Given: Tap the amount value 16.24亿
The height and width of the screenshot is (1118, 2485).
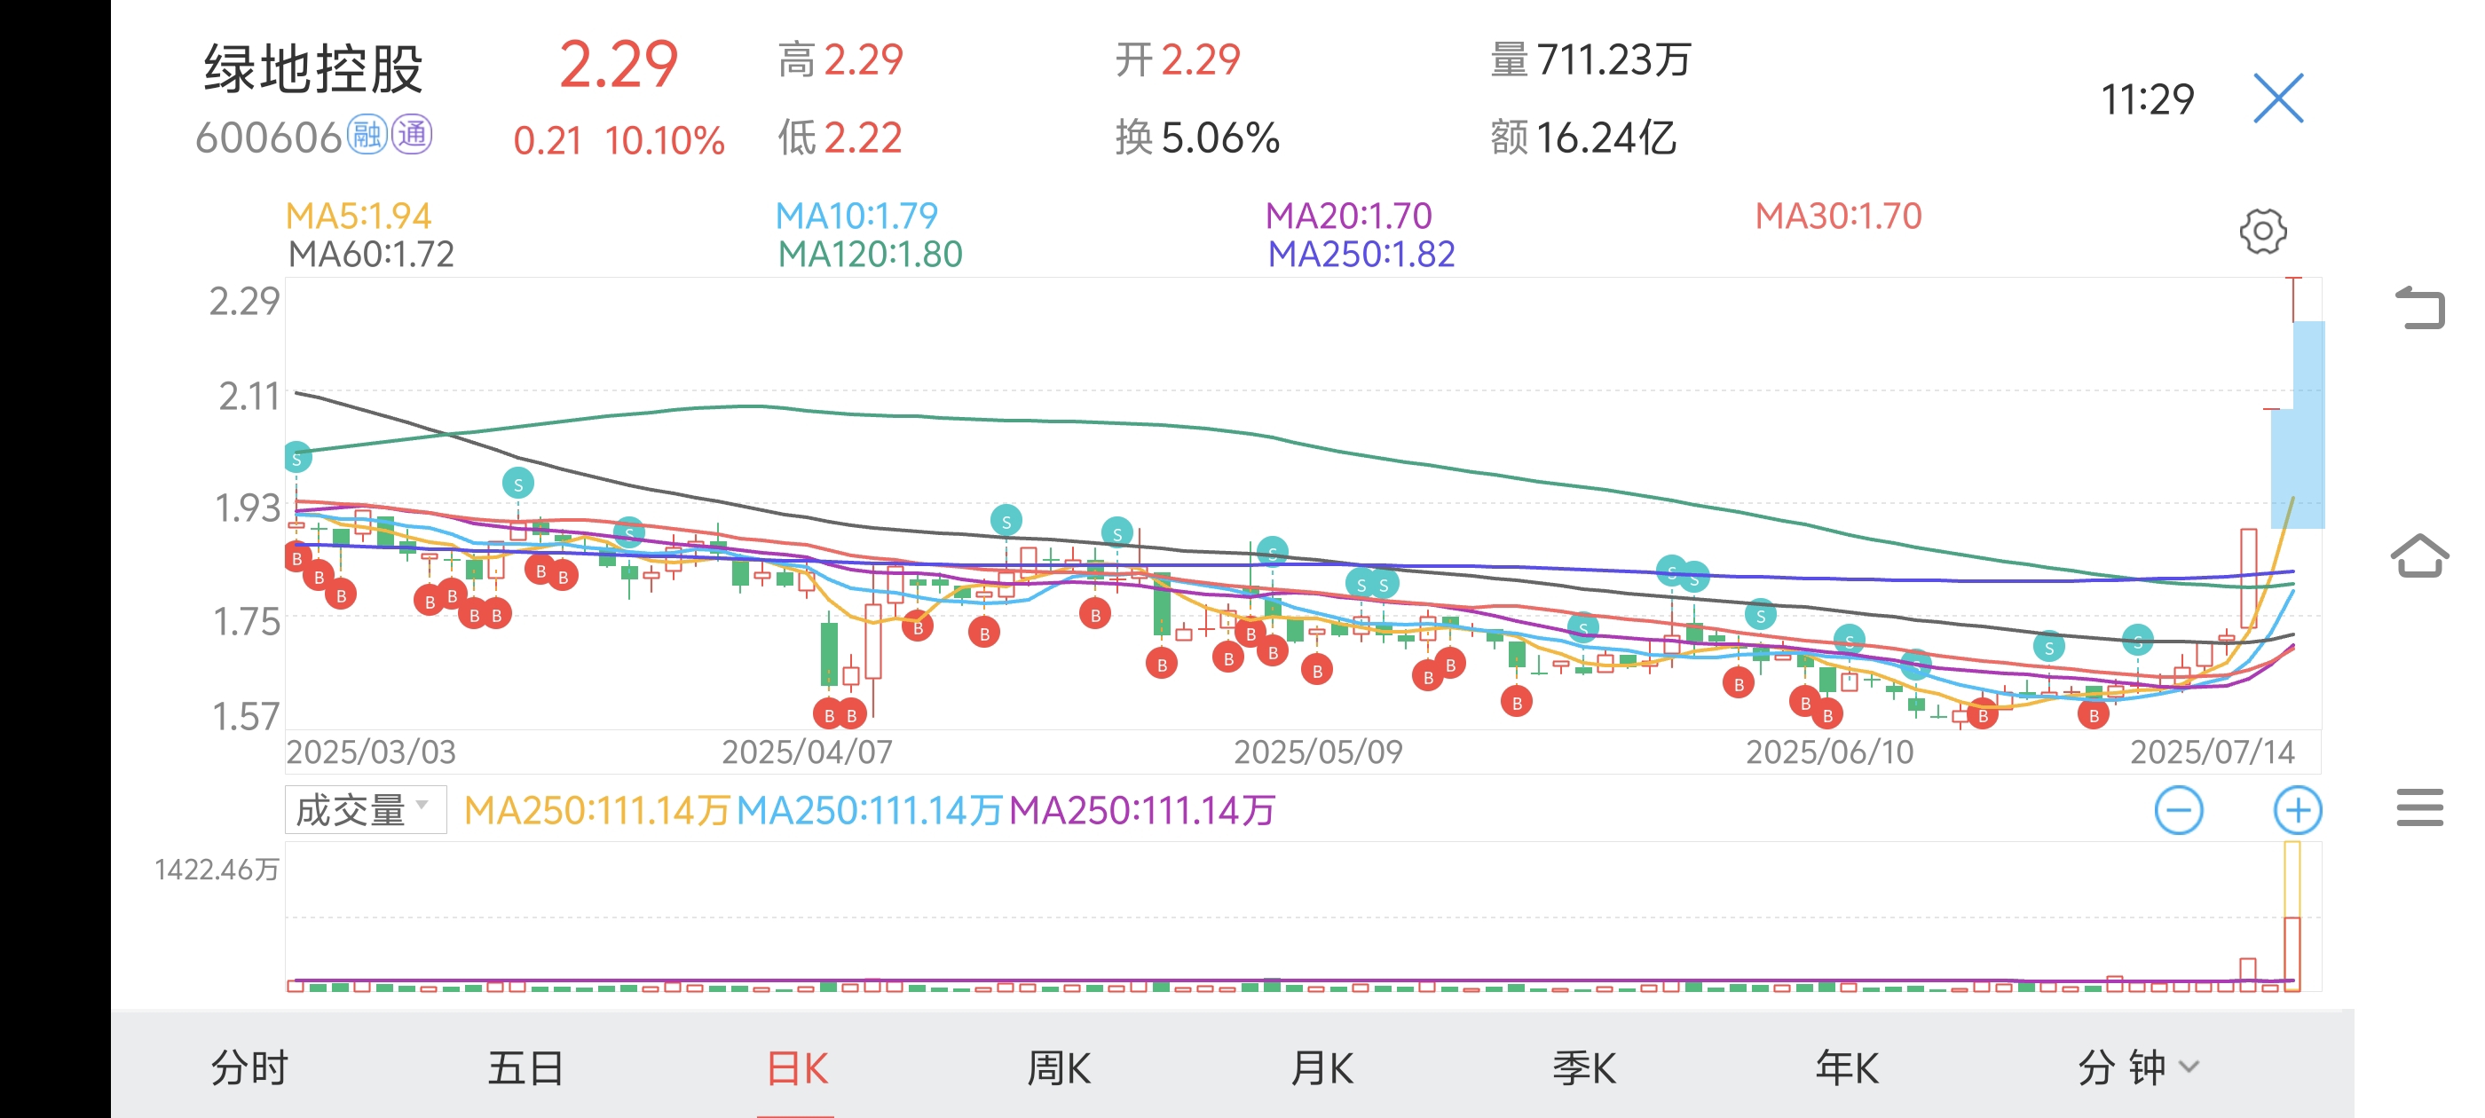Looking at the screenshot, I should coord(1605,138).
